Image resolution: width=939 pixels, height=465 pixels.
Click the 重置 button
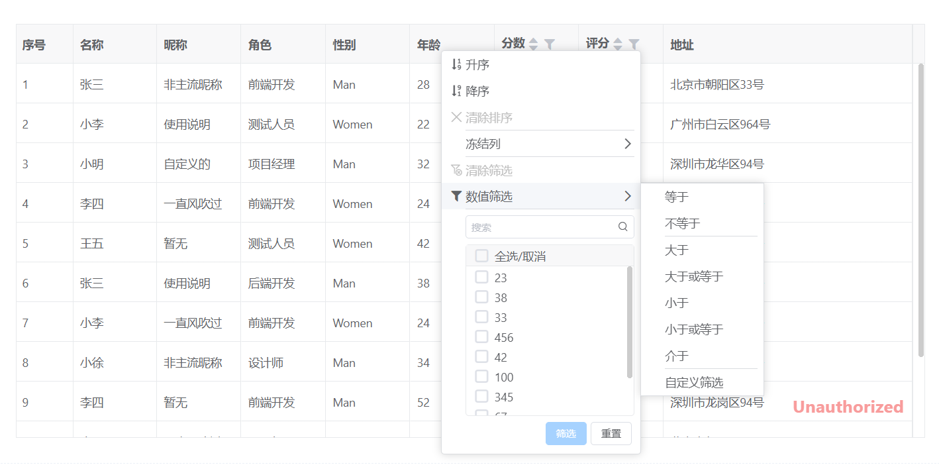click(x=611, y=434)
